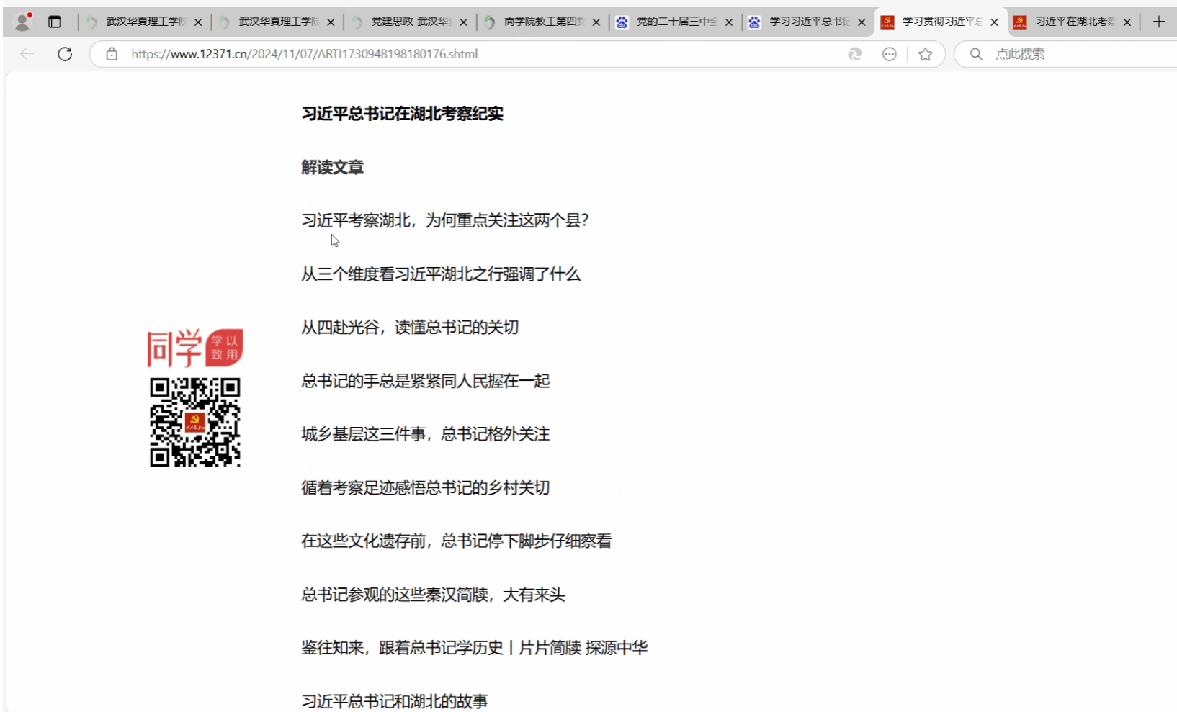Reload the page with the refresh icon
The width and height of the screenshot is (1177, 712).
[x=65, y=54]
